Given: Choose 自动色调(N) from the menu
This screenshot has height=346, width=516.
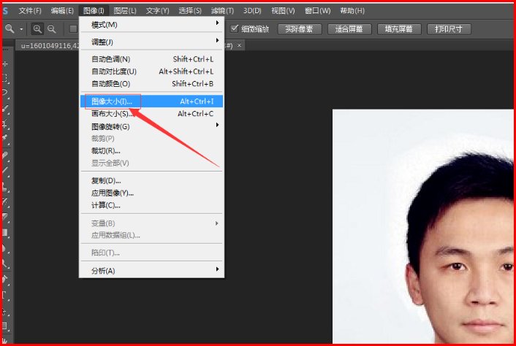Looking at the screenshot, I should [x=152, y=59].
